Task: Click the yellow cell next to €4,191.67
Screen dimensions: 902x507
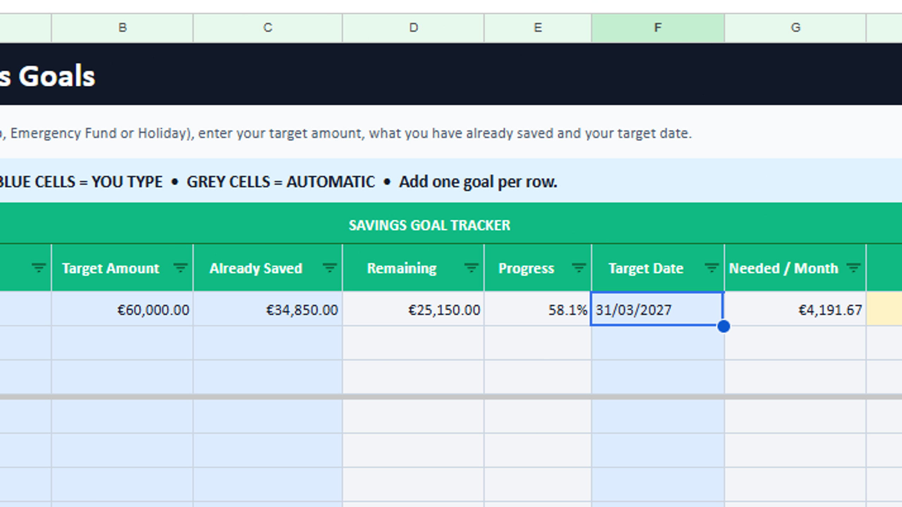Action: (884, 309)
